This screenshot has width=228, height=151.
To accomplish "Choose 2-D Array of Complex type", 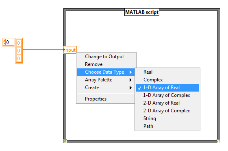I will point(167,111).
